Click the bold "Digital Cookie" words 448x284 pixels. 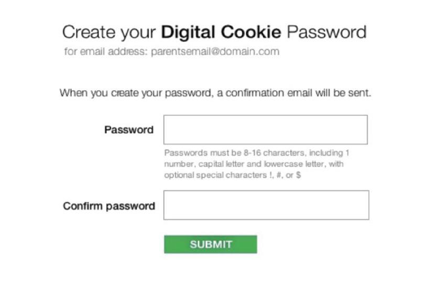(x=221, y=32)
